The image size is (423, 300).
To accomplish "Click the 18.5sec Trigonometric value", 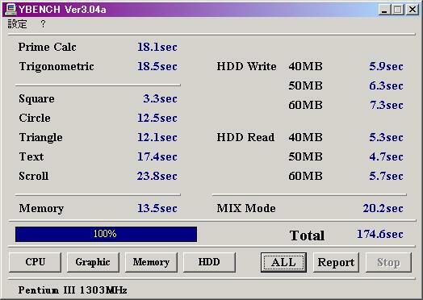I will coord(157,66).
